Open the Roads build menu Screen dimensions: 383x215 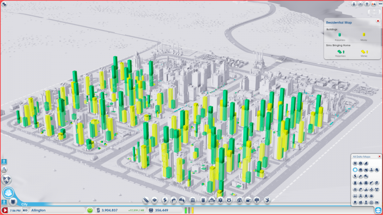[x=146, y=200]
